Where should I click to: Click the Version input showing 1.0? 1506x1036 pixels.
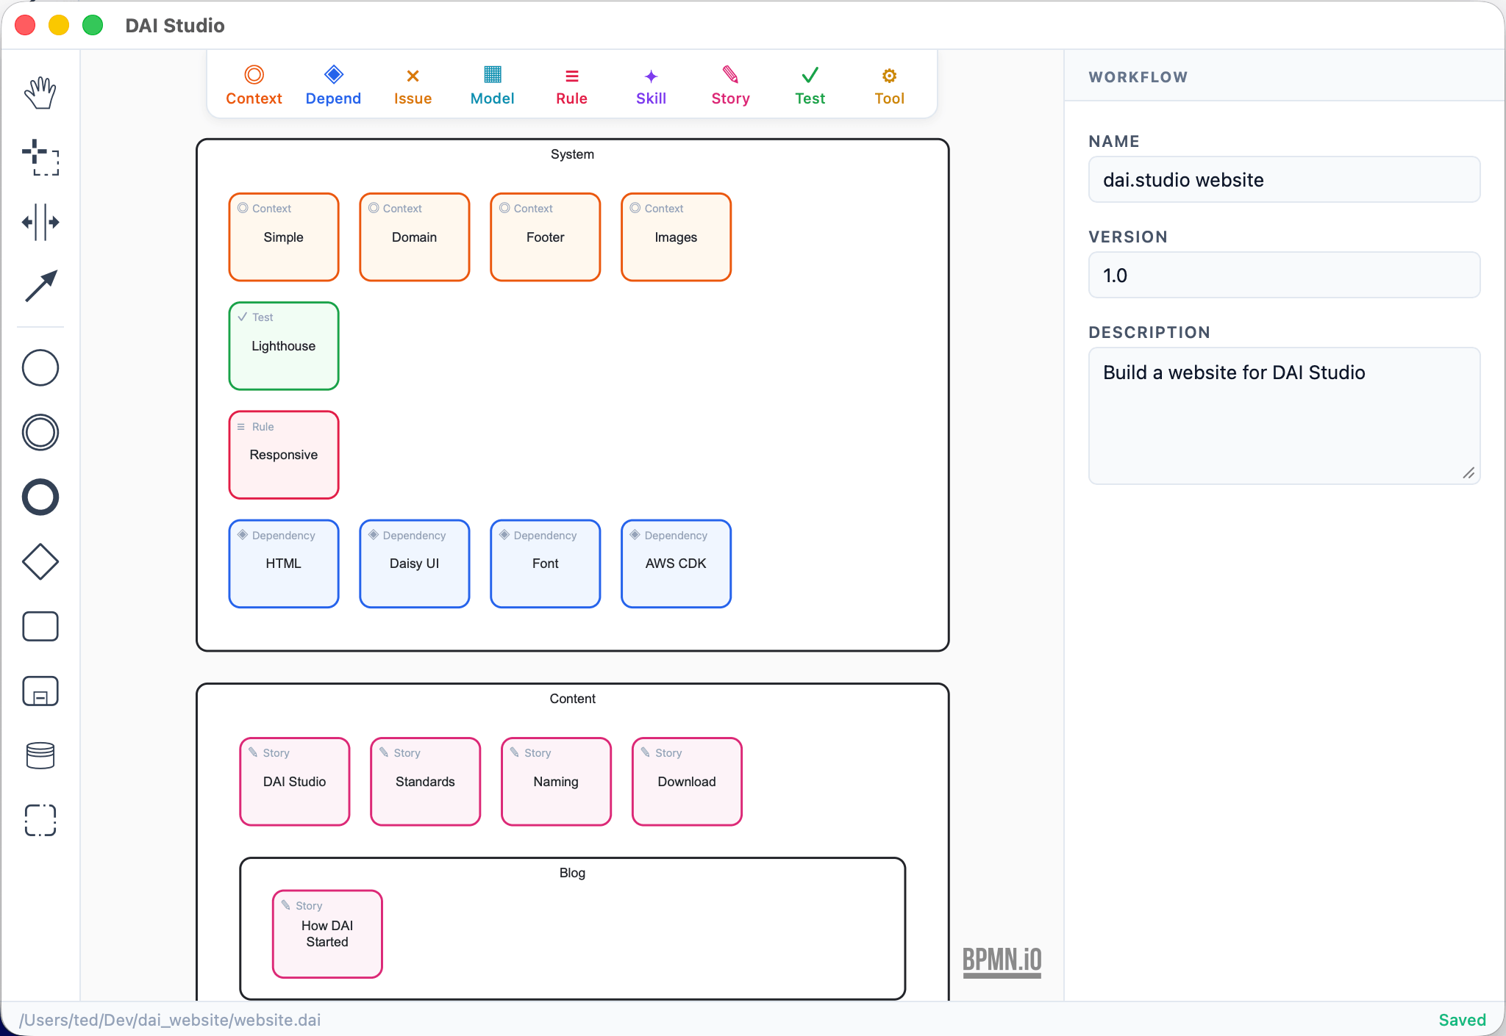pyautogui.click(x=1282, y=275)
